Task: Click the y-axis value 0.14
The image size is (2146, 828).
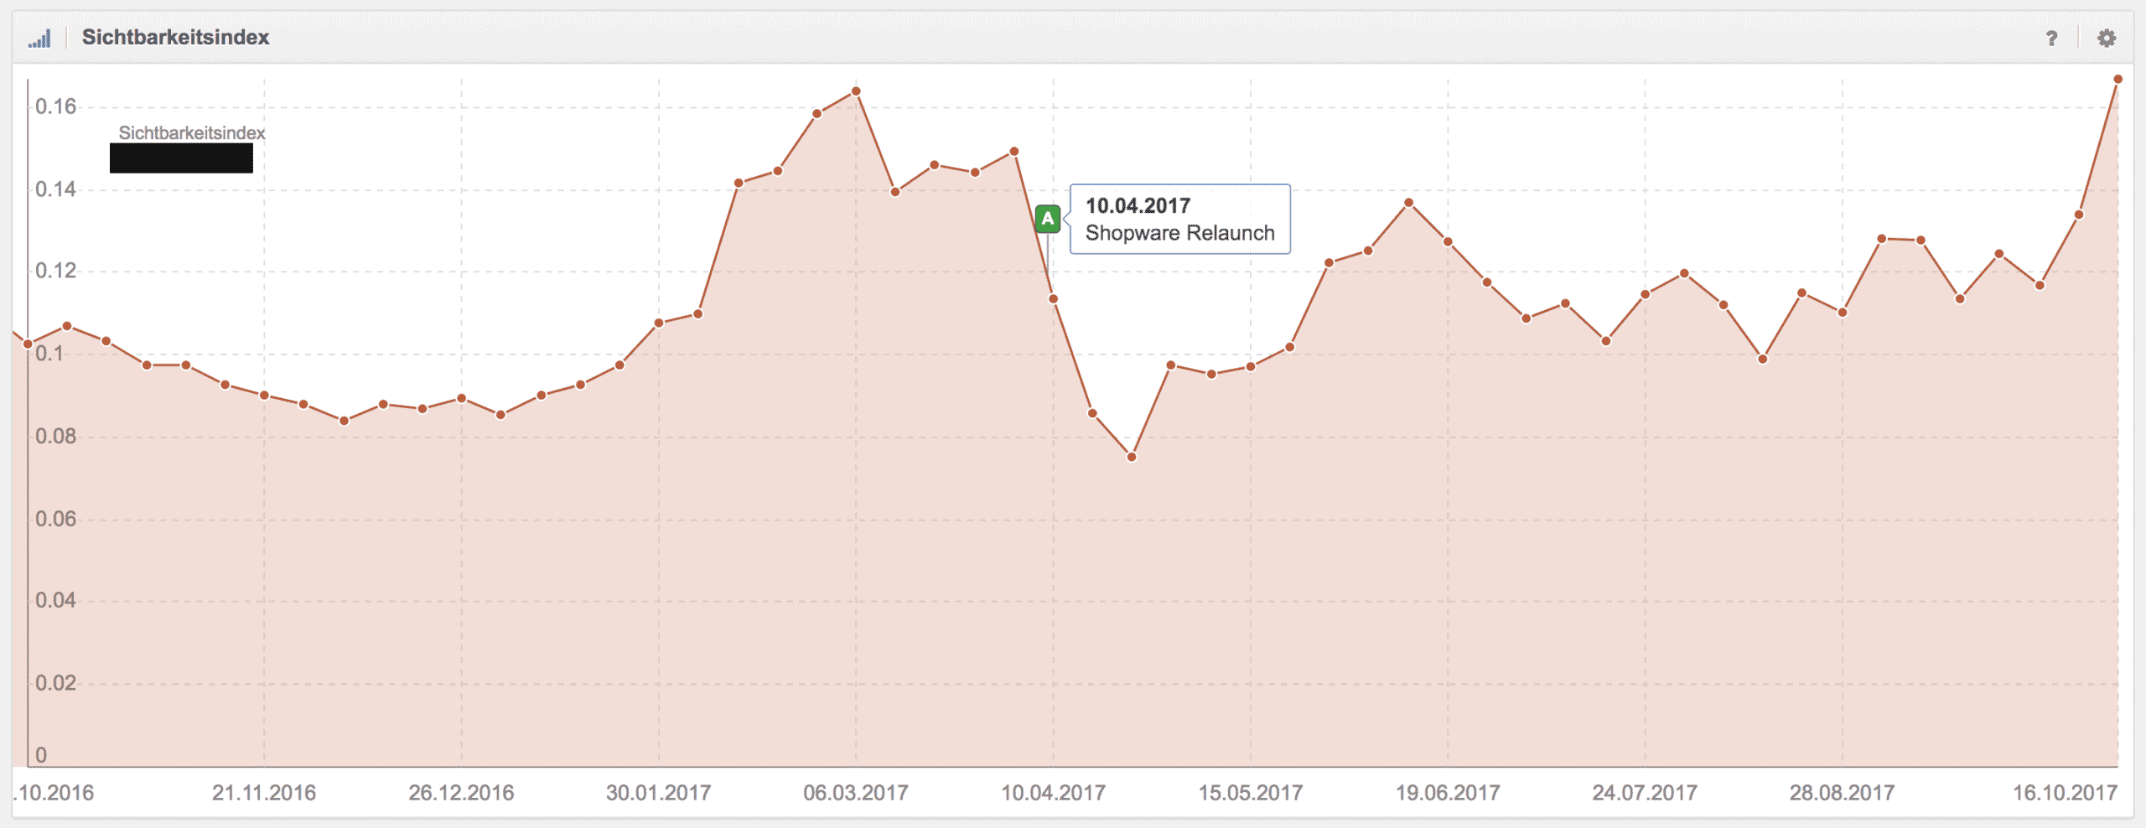Action: click(x=56, y=189)
